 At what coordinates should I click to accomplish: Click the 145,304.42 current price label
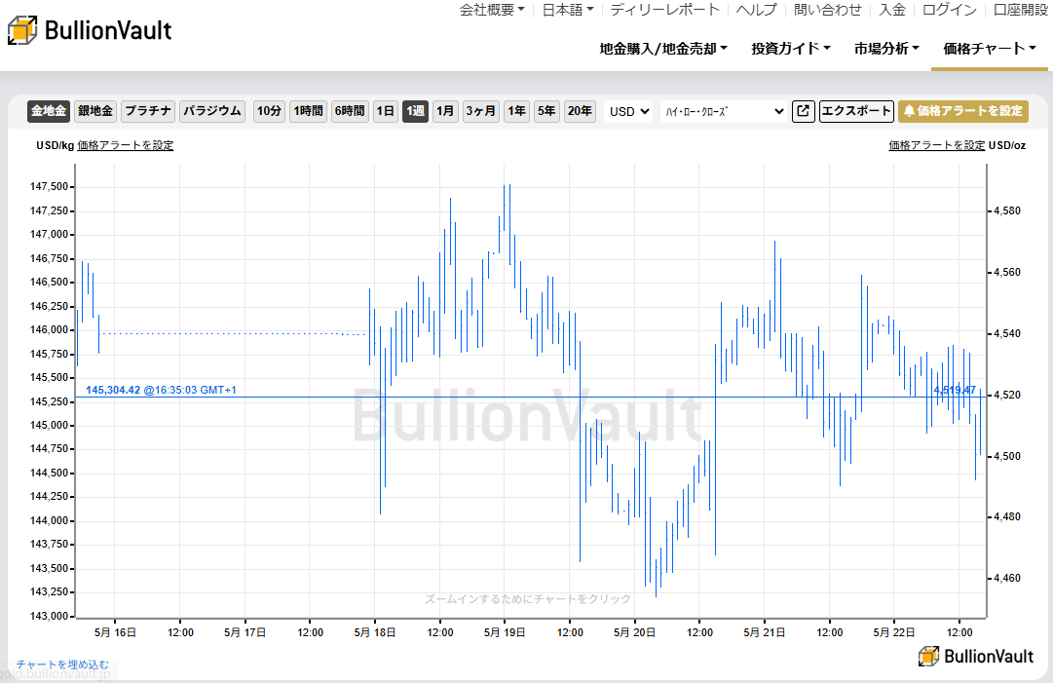[113, 390]
